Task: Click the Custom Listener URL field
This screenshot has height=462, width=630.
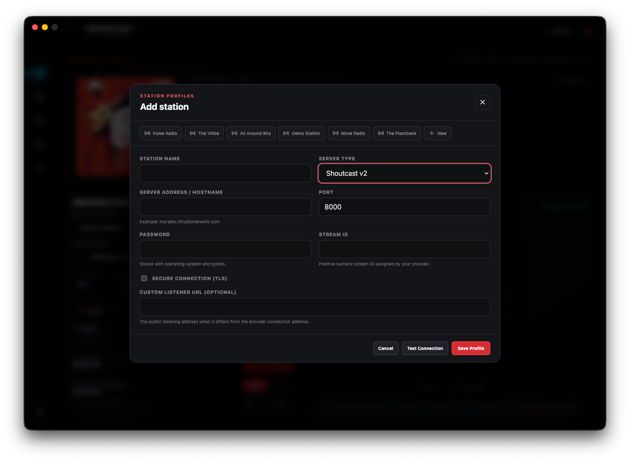Action: click(315, 307)
